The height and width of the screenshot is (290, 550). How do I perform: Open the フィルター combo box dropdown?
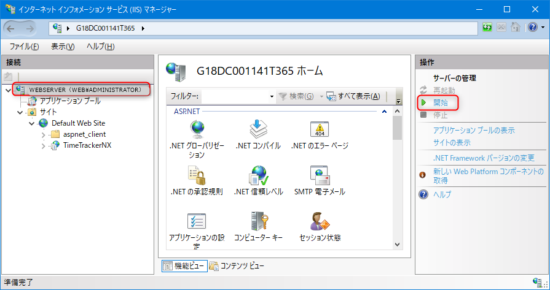click(x=272, y=96)
